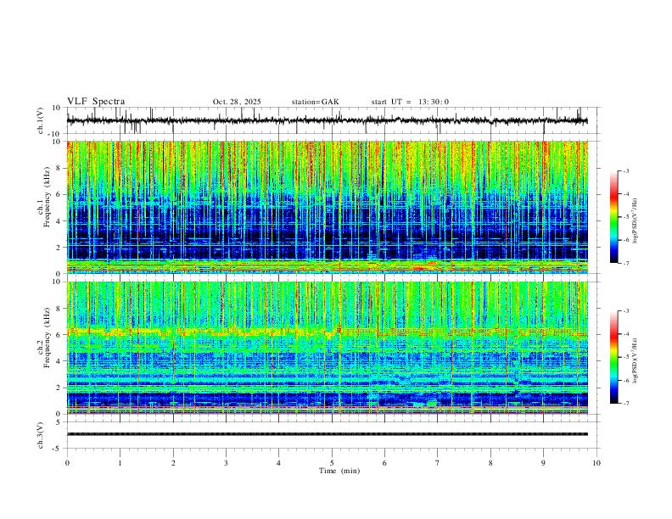This screenshot has width=672, height=519.
Task: Click the "-7" tick on the ch.2 colorbar
Action: click(625, 403)
